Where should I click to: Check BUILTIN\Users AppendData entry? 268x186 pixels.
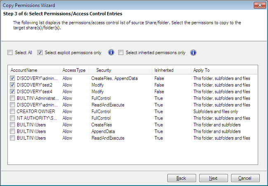(x=12, y=131)
